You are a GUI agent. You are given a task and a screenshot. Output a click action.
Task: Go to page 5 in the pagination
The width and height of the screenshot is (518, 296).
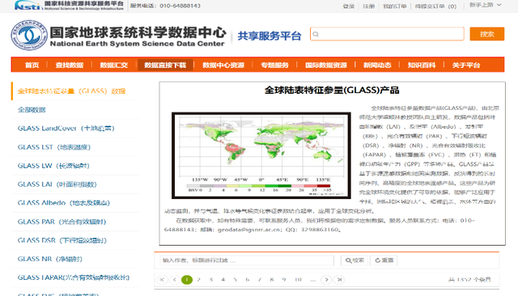tap(236, 280)
